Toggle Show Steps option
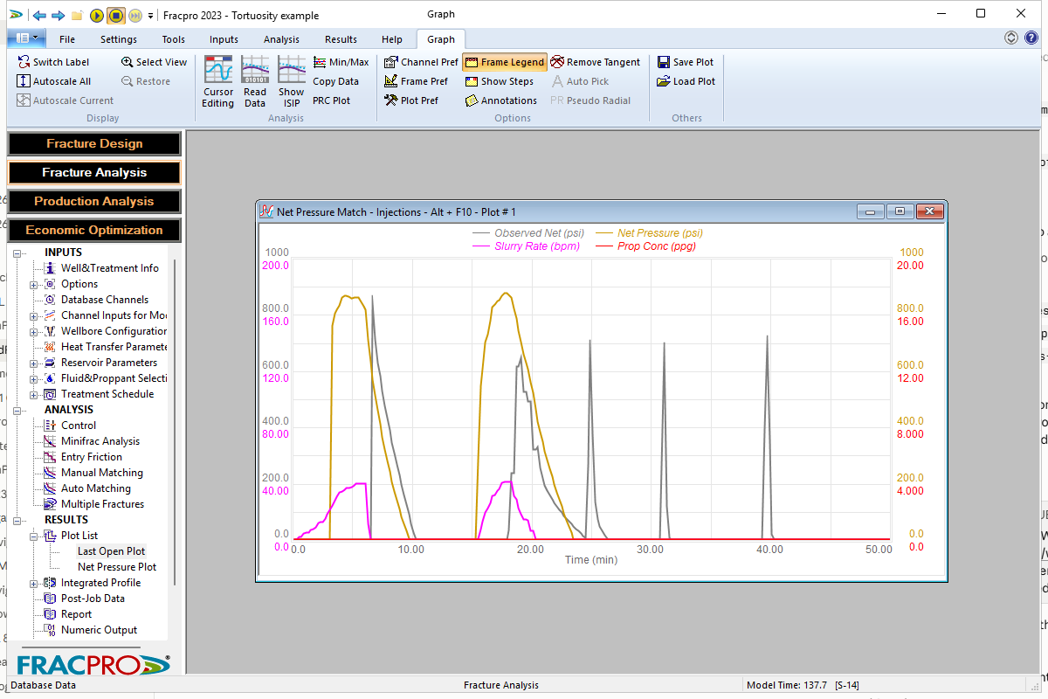This screenshot has width=1048, height=699. point(499,81)
